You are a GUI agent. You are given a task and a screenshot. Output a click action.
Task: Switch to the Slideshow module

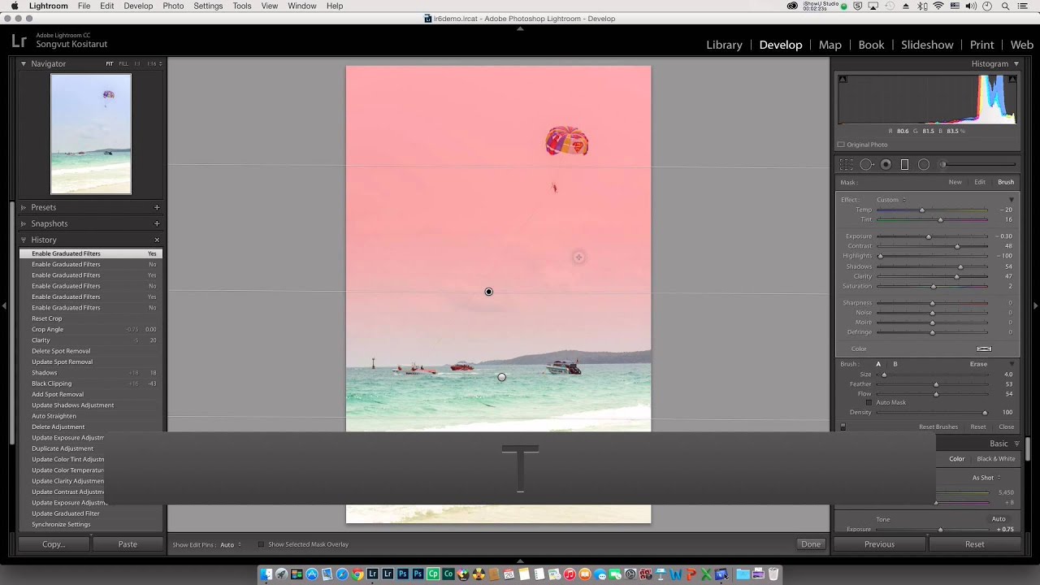927,45
